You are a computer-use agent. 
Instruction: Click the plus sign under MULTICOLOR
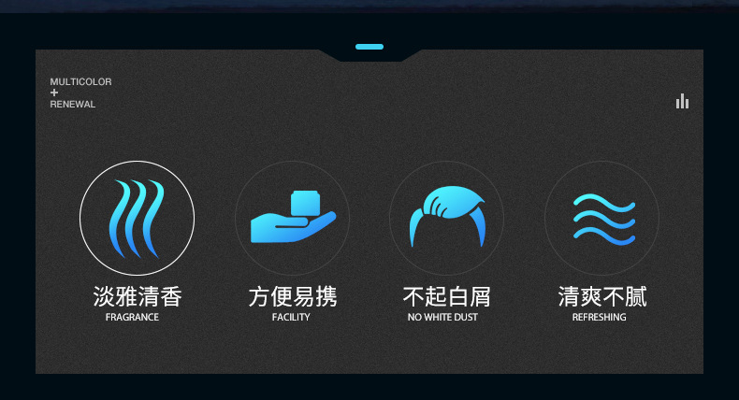click(54, 93)
